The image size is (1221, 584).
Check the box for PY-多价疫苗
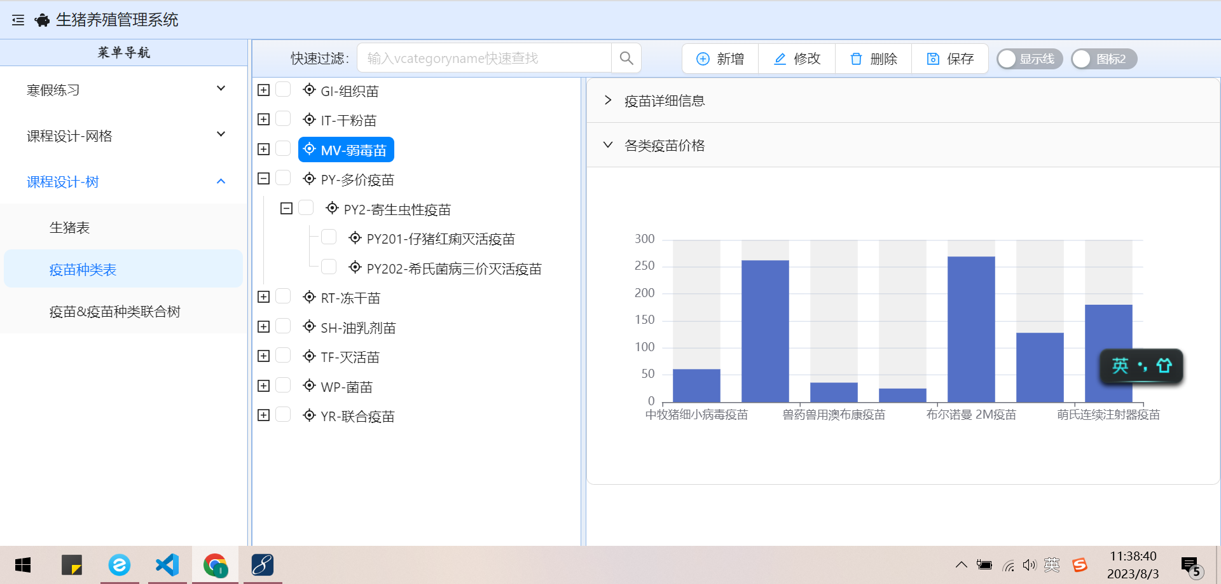pos(283,178)
